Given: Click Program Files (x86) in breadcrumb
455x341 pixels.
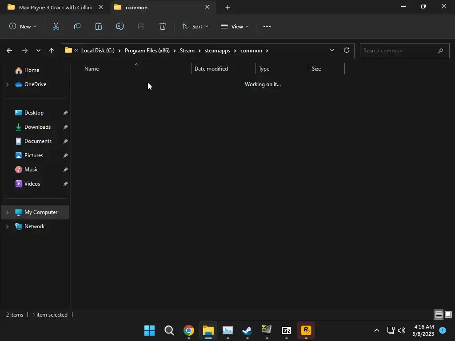Looking at the screenshot, I should [147, 51].
